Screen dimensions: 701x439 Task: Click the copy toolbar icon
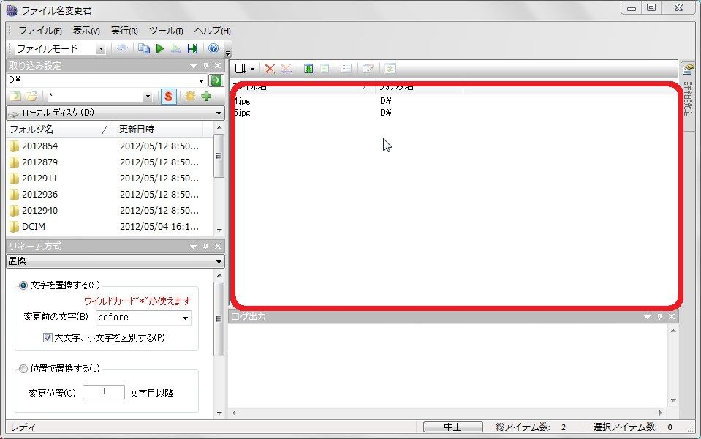tap(143, 48)
